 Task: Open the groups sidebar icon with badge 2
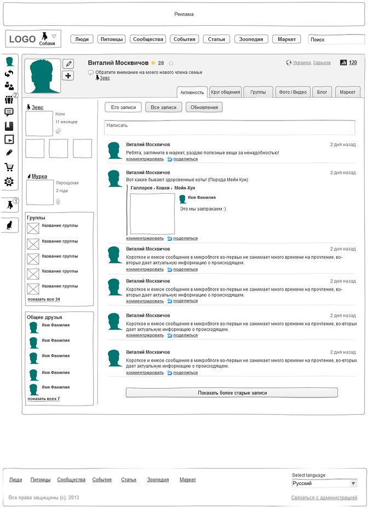pyautogui.click(x=9, y=99)
